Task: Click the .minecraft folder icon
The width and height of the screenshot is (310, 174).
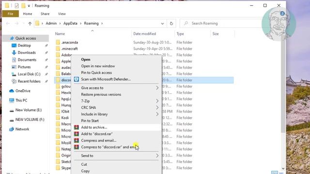Action: pos(58,48)
